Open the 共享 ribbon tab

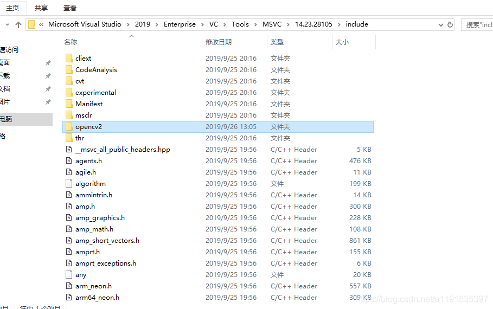(x=41, y=8)
